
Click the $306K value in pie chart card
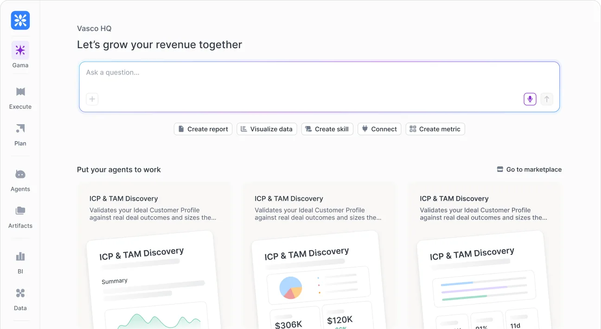click(288, 324)
